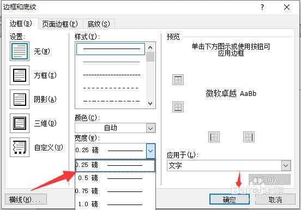Image resolution: width=301 pixels, height=210 pixels.
Task: Pick the 阴影(A) shadow border icon
Action: 20,99
